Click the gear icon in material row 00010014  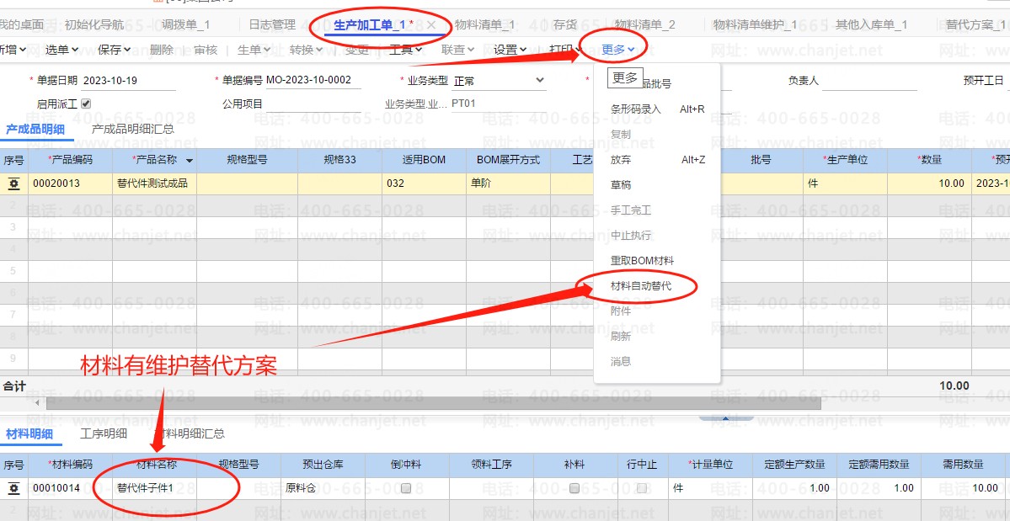pyautogui.click(x=14, y=488)
